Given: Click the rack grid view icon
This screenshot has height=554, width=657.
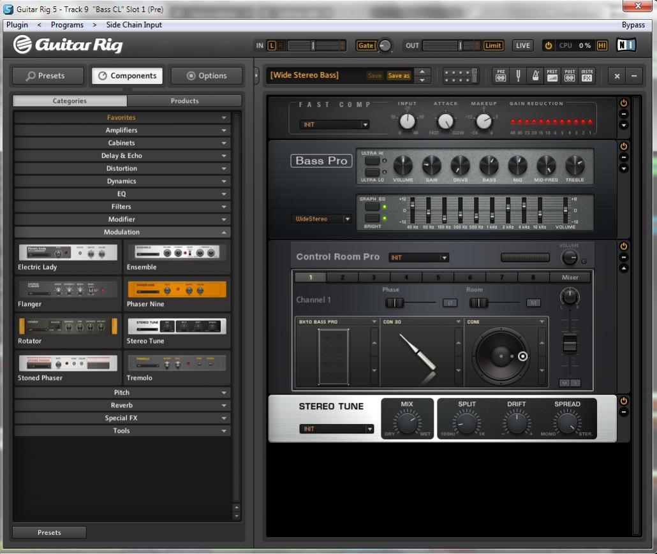Looking at the screenshot, I should click(x=461, y=76).
